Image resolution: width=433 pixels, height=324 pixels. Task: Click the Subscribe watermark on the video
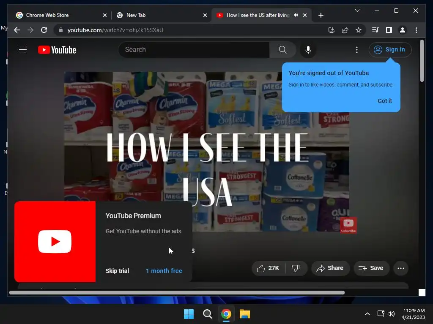(348, 225)
